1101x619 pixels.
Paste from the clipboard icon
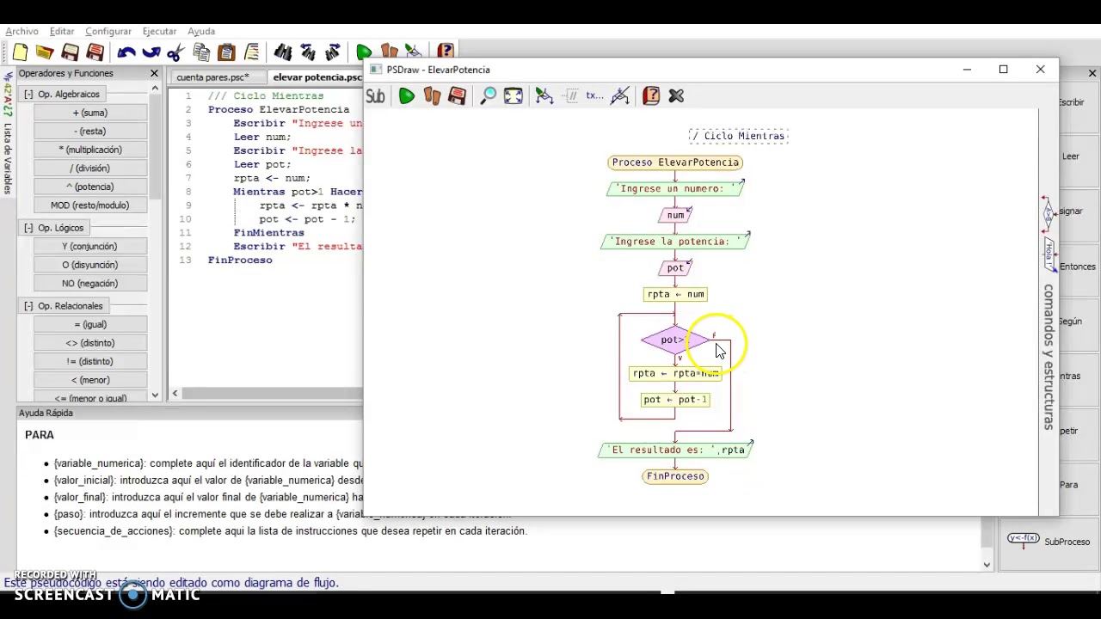[226, 52]
